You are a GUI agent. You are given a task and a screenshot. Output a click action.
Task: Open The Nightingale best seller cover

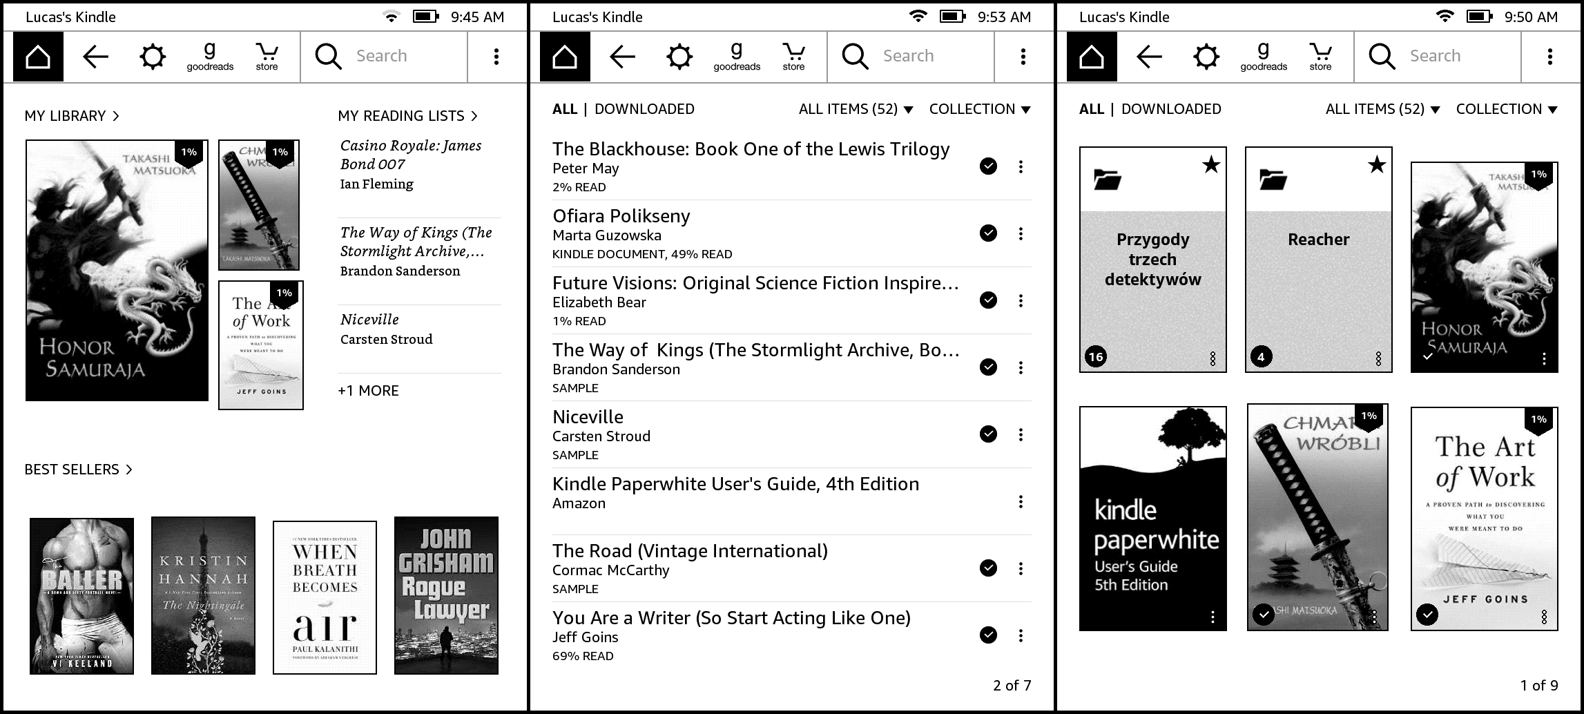tap(203, 595)
